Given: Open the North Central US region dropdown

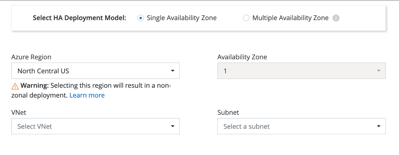Looking at the screenshot, I should point(95,71).
